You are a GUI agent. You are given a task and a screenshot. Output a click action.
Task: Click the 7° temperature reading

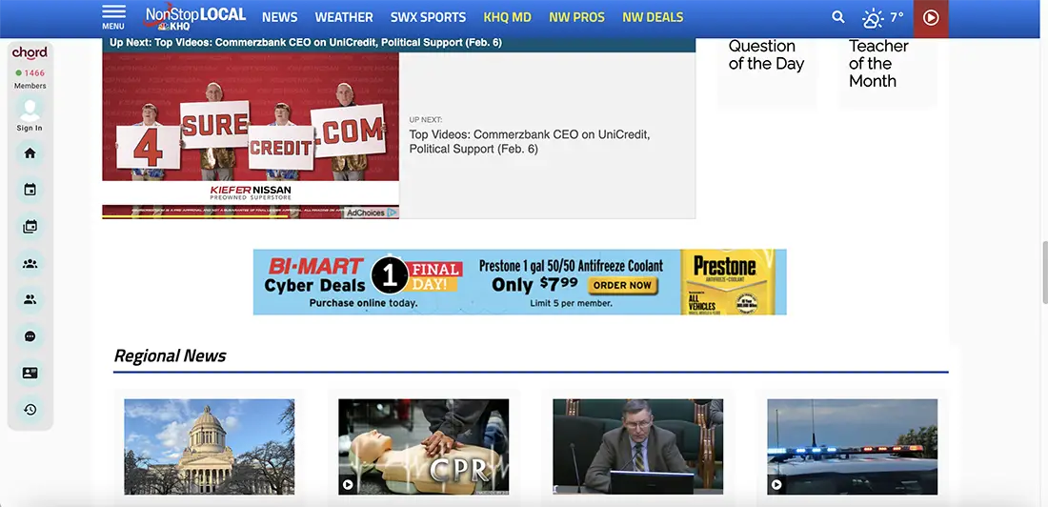[x=897, y=18]
